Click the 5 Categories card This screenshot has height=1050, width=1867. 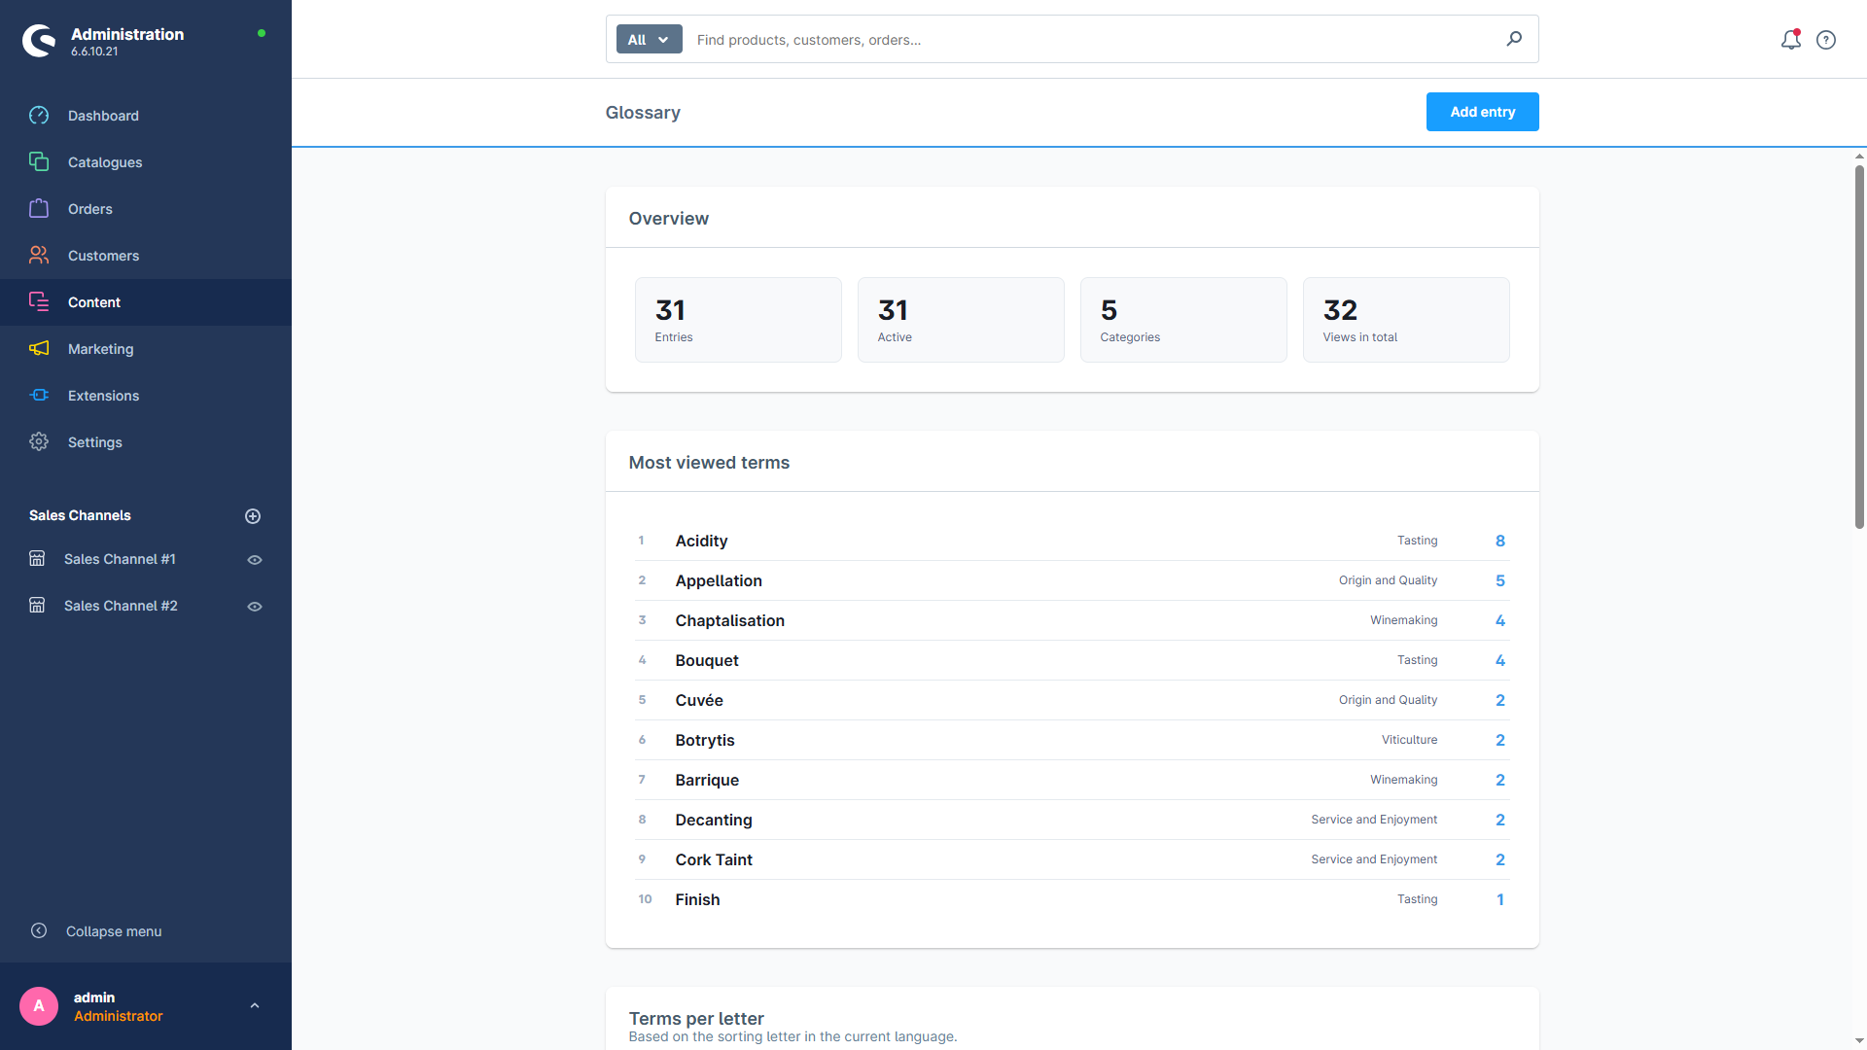click(1183, 320)
